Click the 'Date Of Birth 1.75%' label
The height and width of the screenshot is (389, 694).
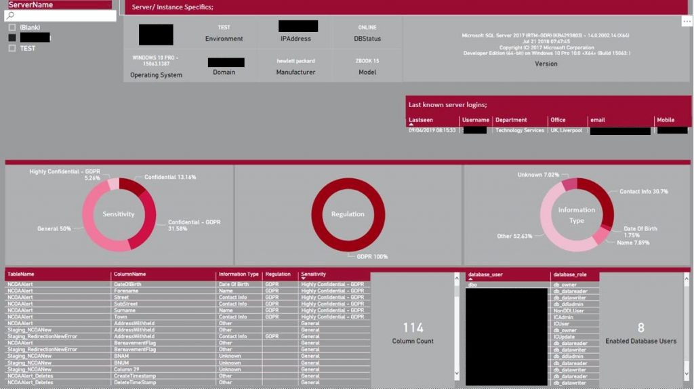(640, 232)
